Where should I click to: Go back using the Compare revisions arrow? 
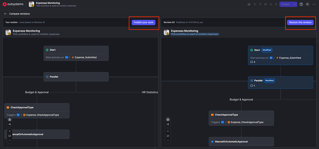[x=5, y=14]
